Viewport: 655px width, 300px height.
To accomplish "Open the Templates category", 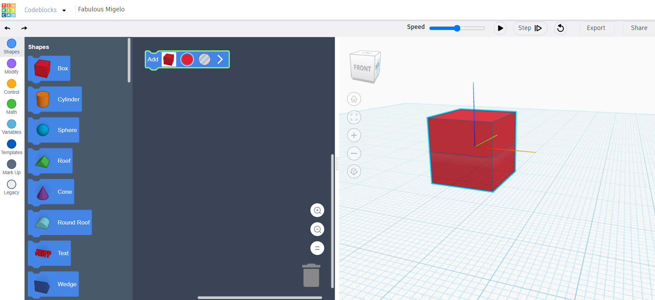I will click(12, 147).
